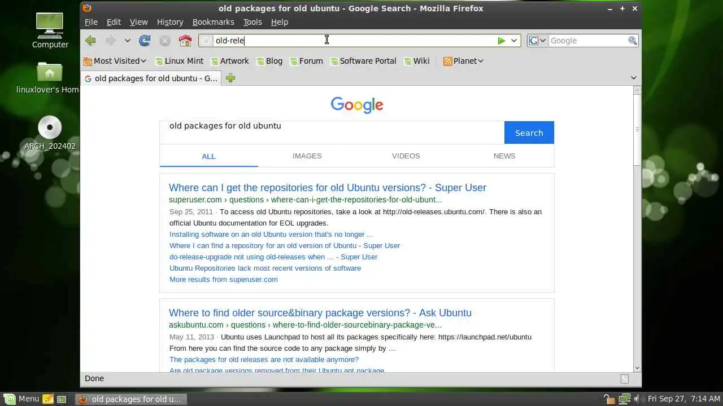Open the Help menu

pyautogui.click(x=280, y=22)
